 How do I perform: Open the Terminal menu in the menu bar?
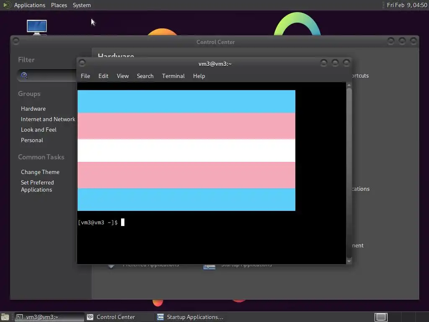pyautogui.click(x=173, y=76)
